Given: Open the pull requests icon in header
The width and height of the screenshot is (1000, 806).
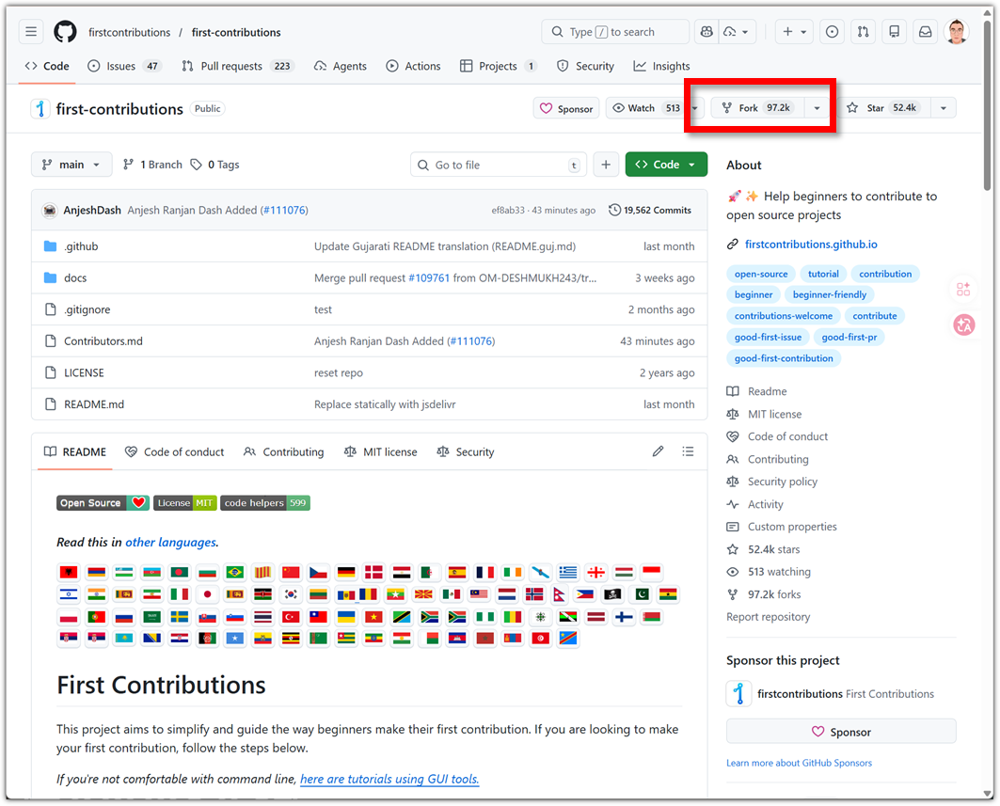Looking at the screenshot, I should [863, 32].
